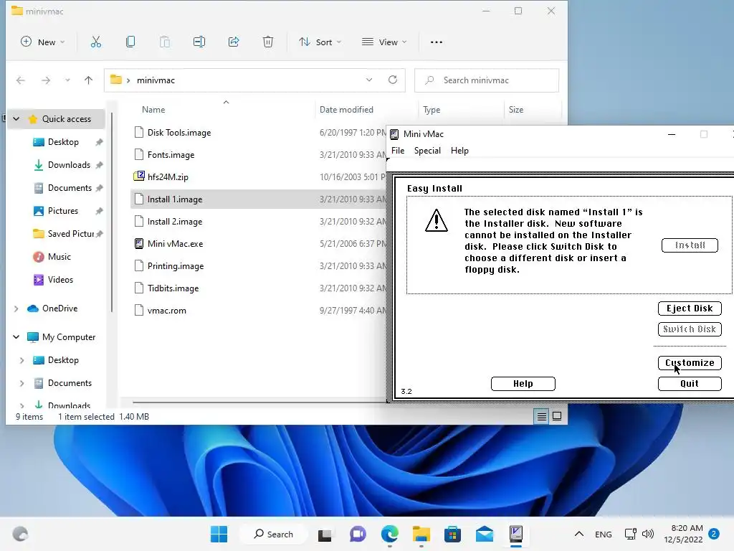Click the widgets icon at taskbar left

(20, 534)
